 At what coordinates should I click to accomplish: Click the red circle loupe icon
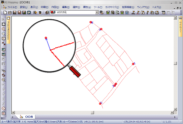pyautogui.click(x=4, y=108)
